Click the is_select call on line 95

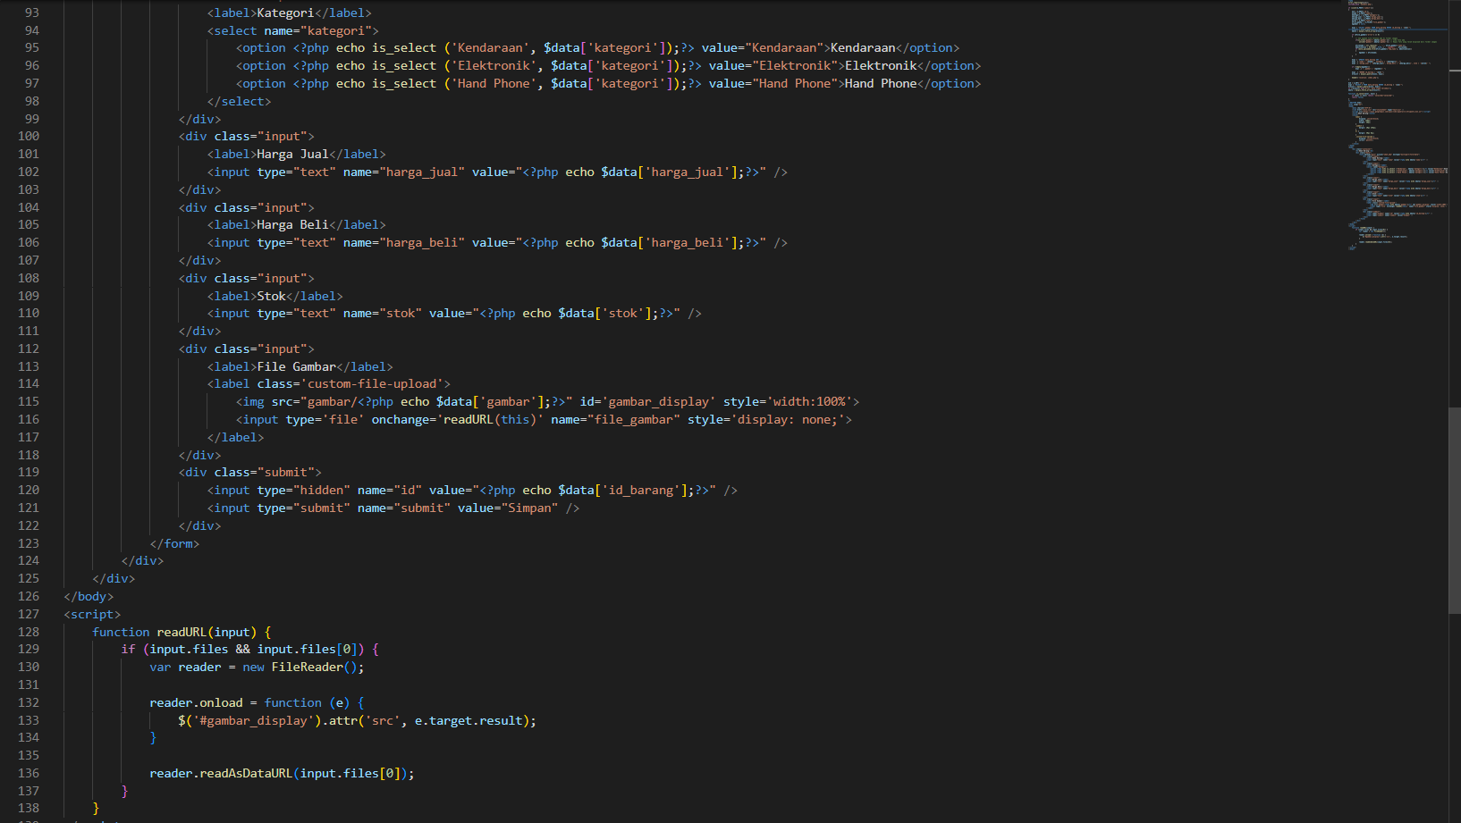pos(403,47)
